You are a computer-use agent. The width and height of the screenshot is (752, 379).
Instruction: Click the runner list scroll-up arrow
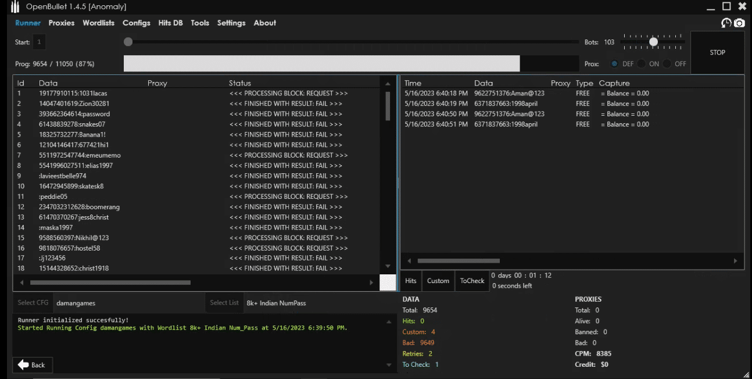pyautogui.click(x=388, y=84)
